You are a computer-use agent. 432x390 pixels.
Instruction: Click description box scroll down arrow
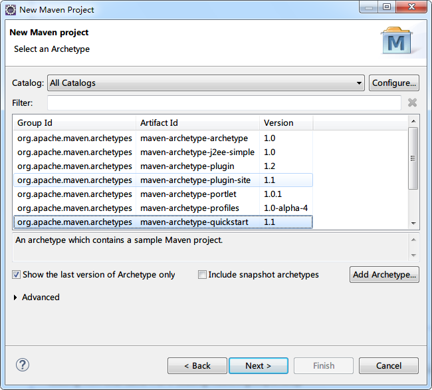pos(413,255)
